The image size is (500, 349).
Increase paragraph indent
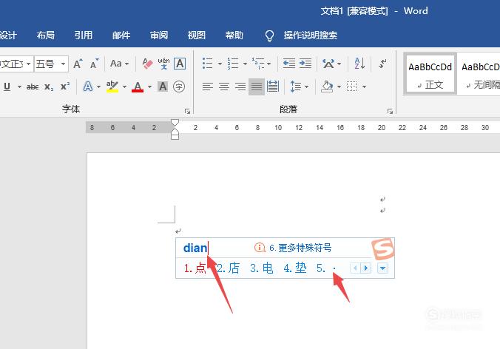click(305, 64)
